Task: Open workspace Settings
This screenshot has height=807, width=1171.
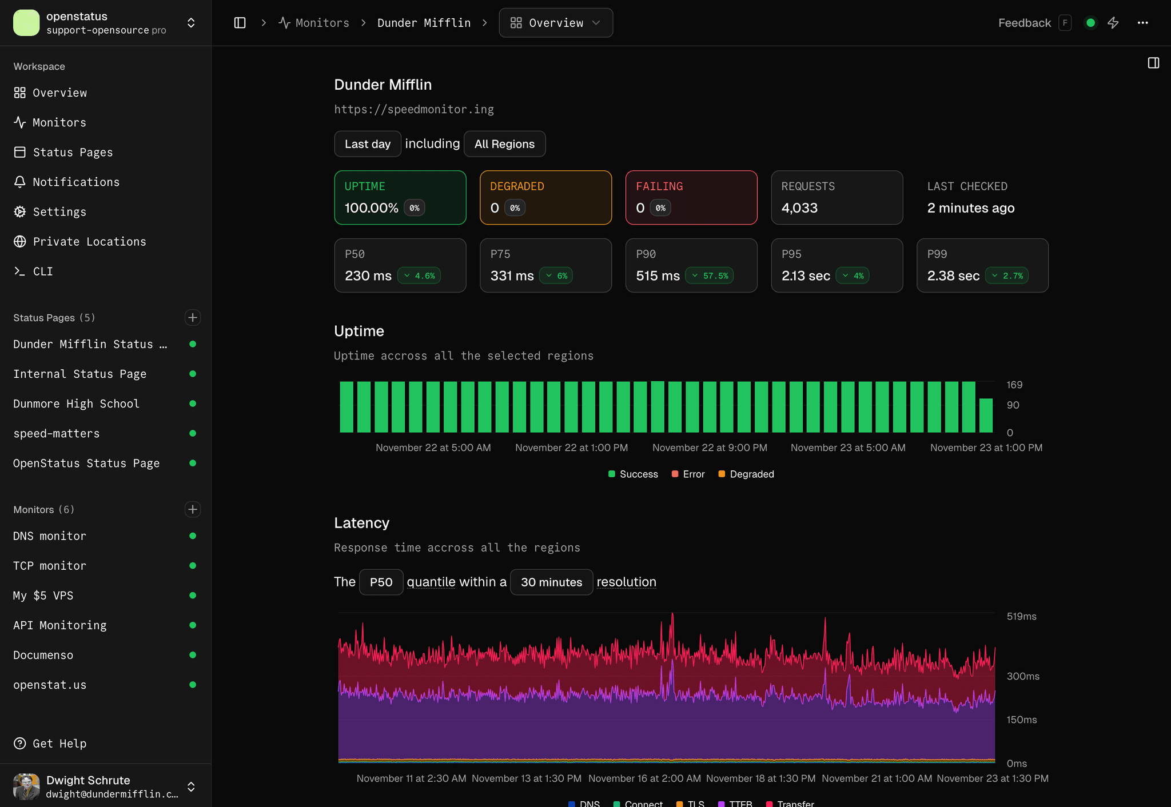Action: [60, 211]
